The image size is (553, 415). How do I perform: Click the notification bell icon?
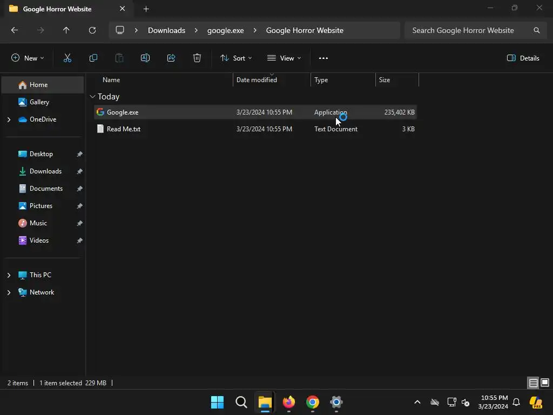(516, 402)
